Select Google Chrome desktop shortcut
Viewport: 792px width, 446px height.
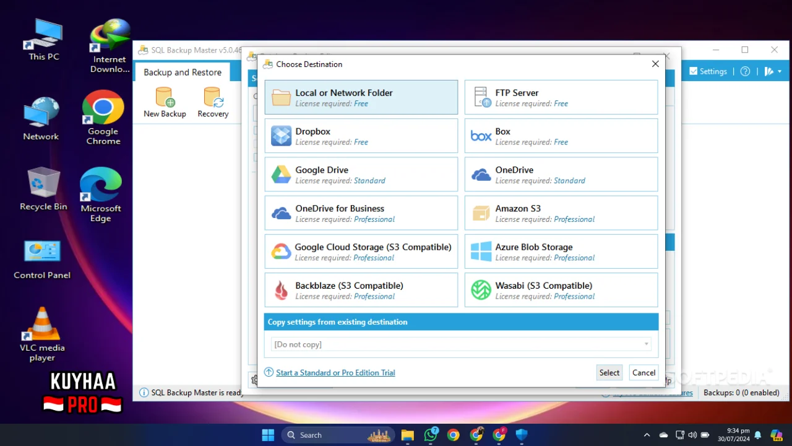point(103,118)
